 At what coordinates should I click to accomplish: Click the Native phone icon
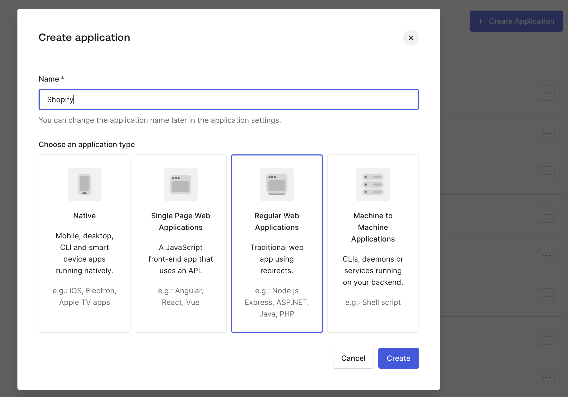[85, 185]
